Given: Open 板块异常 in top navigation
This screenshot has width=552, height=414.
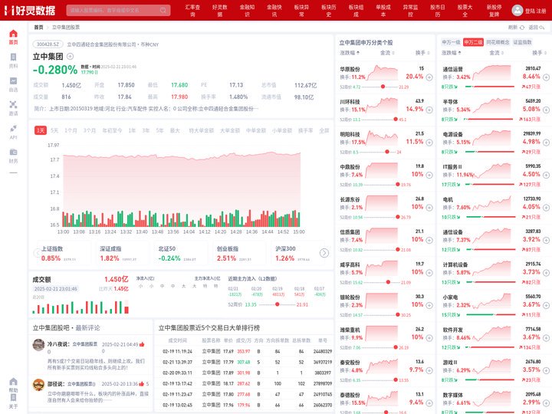Looking at the screenshot, I should pyautogui.click(x=301, y=11).
